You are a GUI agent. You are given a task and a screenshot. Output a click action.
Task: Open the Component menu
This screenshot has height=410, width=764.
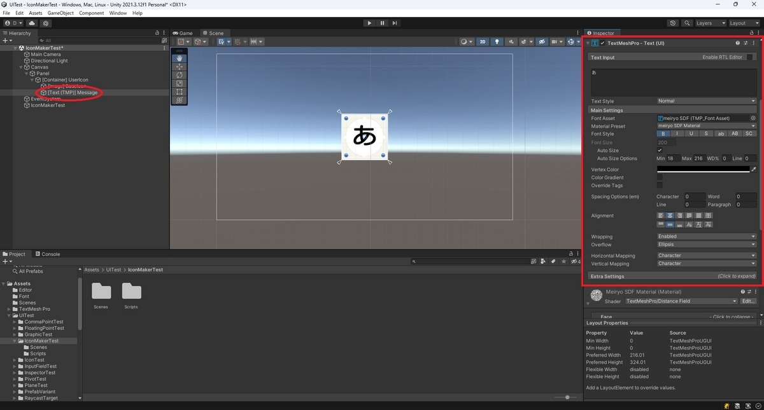pos(91,13)
